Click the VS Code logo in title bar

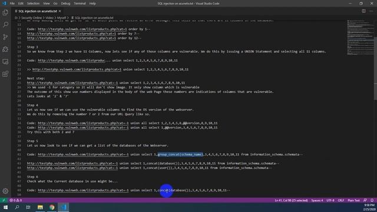pyautogui.click(x=4, y=4)
